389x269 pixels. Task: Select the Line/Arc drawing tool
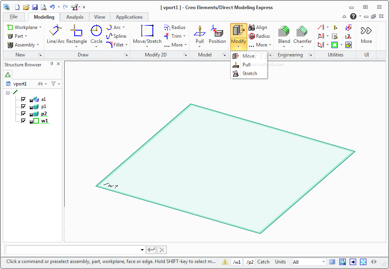pyautogui.click(x=56, y=35)
